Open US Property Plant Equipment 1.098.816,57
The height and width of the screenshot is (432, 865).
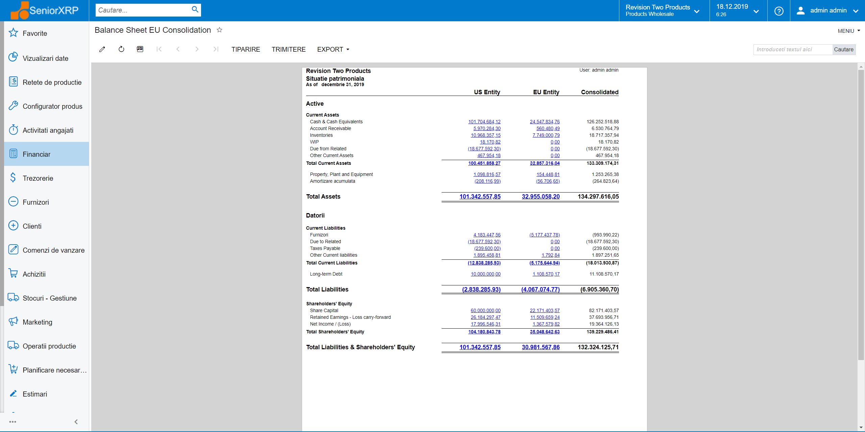[487, 174]
